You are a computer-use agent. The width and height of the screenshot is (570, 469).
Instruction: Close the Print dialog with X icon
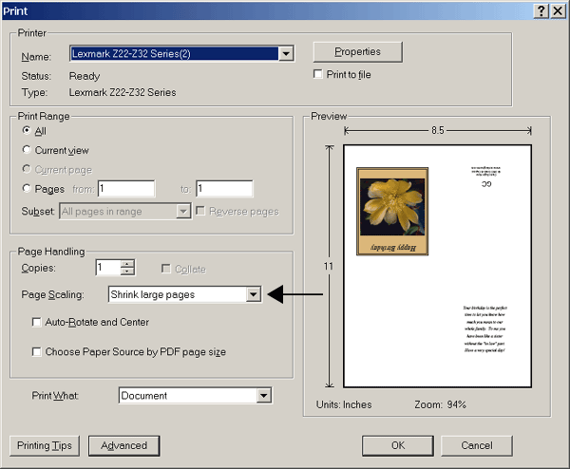[557, 9]
